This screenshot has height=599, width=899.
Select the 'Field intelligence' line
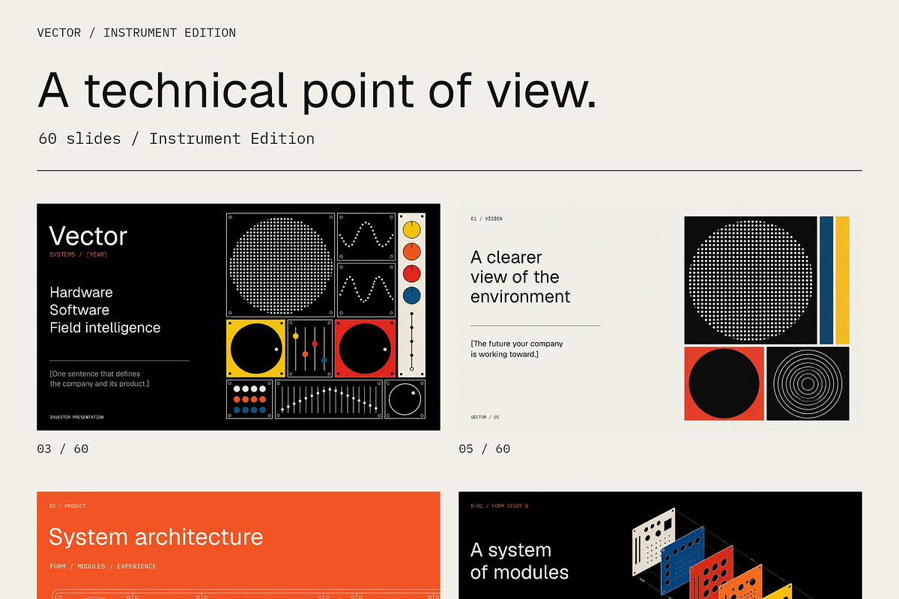105,328
